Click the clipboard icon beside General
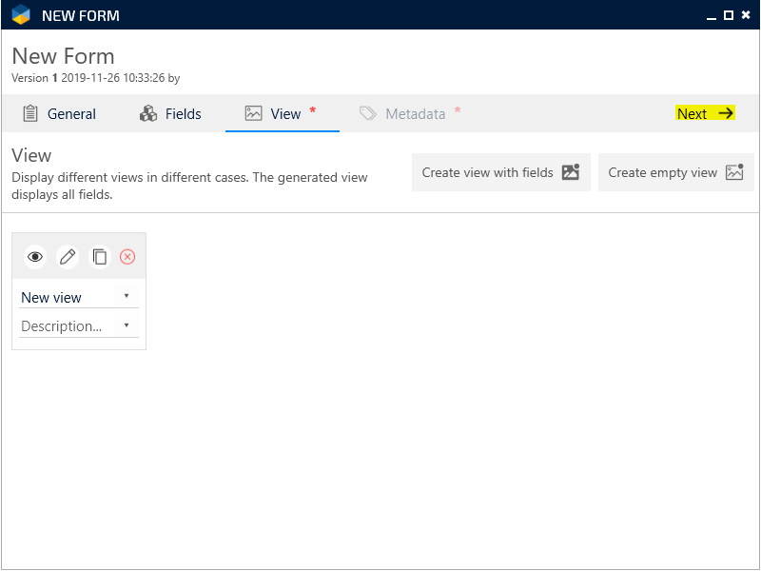 tap(30, 113)
